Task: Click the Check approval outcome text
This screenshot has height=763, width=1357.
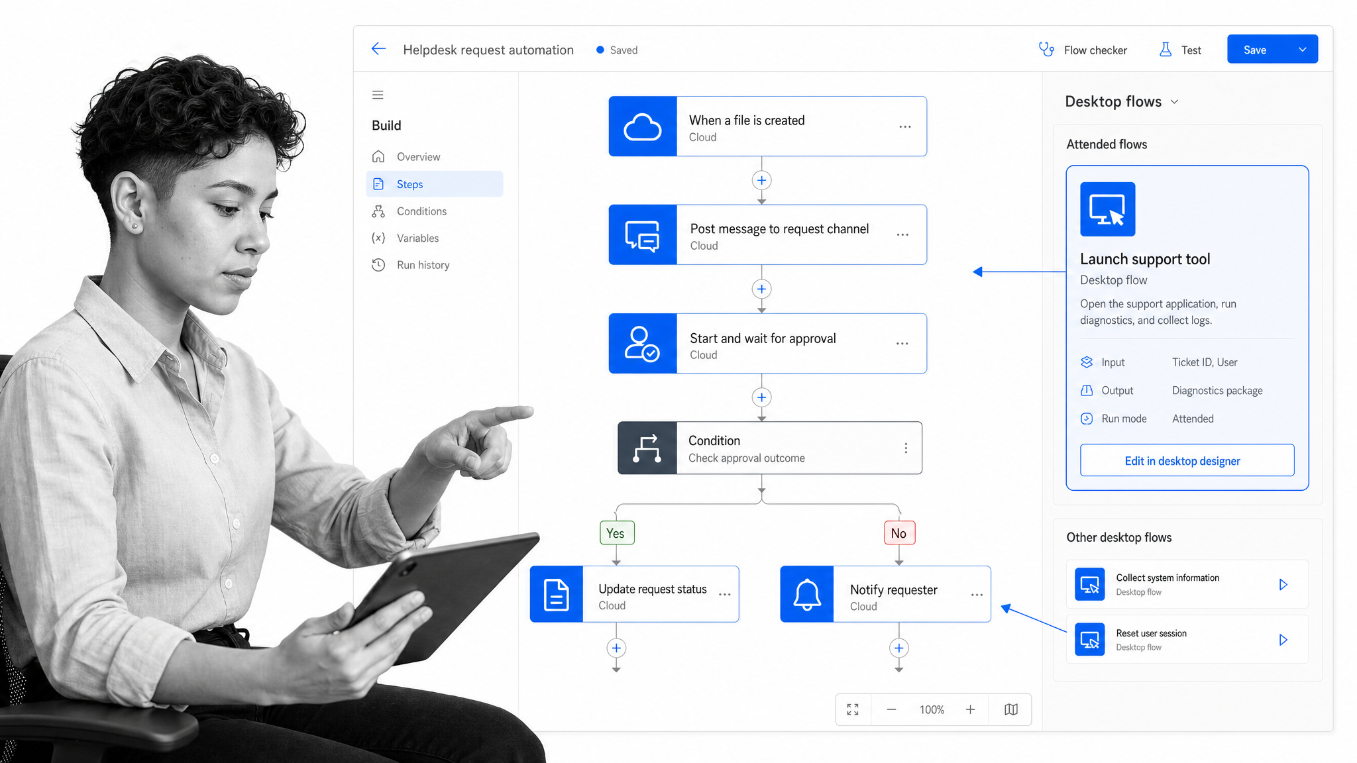Action: [x=746, y=458]
